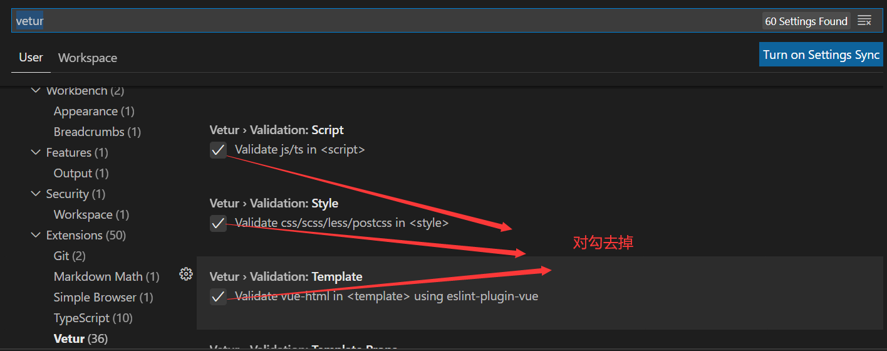Select Simple Browser (1) extension settings
887x351 pixels.
[103, 297]
